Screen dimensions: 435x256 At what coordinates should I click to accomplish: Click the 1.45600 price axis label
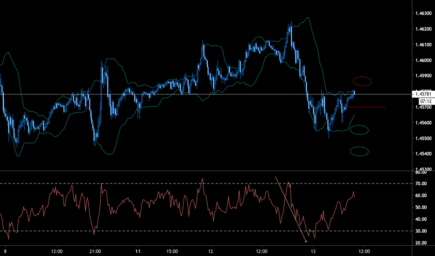coord(423,122)
